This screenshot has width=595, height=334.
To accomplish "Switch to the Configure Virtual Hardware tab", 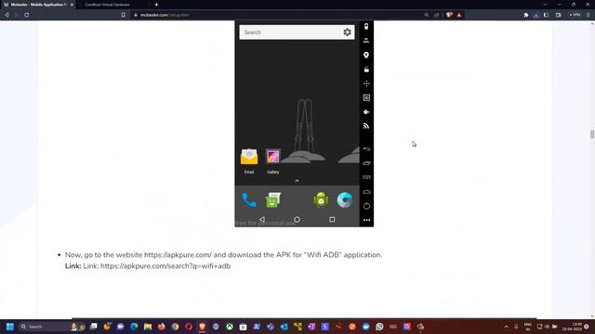I will click(x=107, y=5).
